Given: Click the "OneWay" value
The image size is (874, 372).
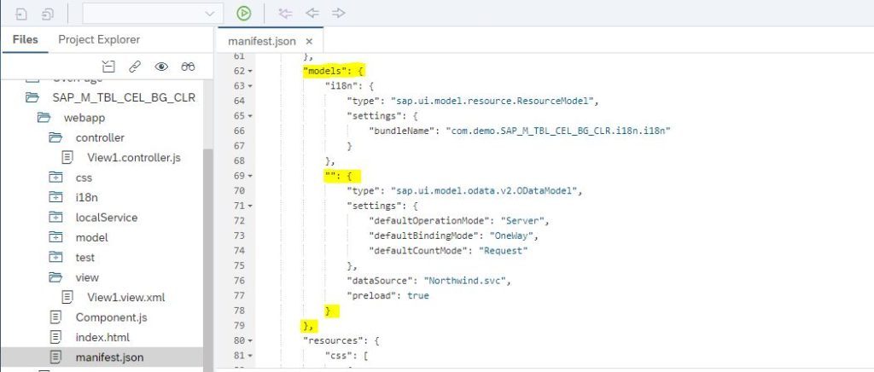Looking at the screenshot, I should [x=513, y=235].
